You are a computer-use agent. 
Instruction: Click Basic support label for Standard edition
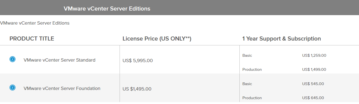247,55
